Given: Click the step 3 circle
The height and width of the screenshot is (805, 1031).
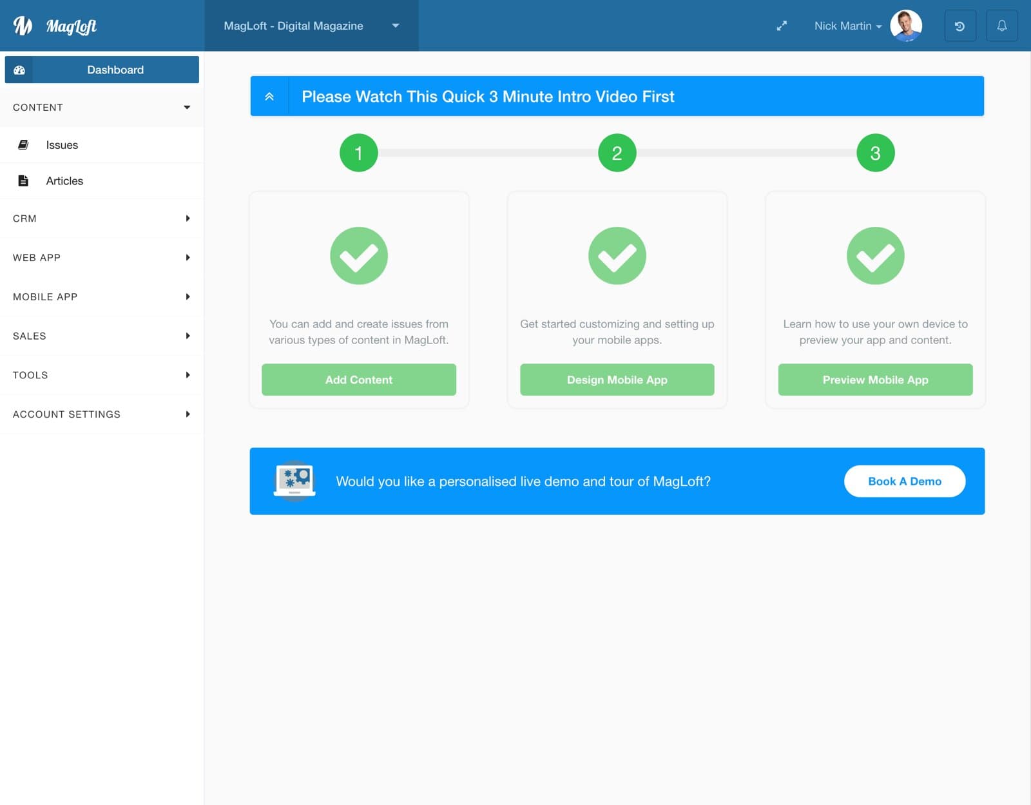Looking at the screenshot, I should 876,153.
